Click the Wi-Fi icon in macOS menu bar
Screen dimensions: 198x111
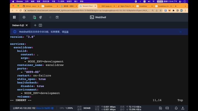(x=153, y=1)
